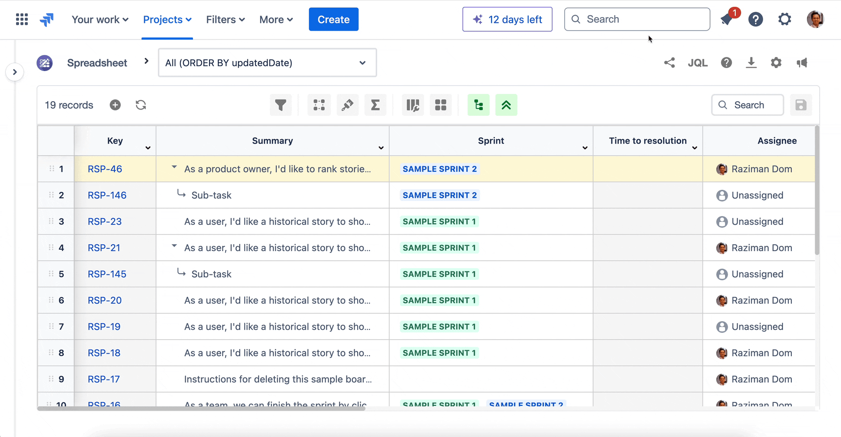Open the column manager icon
This screenshot has height=437, width=841.
(x=413, y=105)
